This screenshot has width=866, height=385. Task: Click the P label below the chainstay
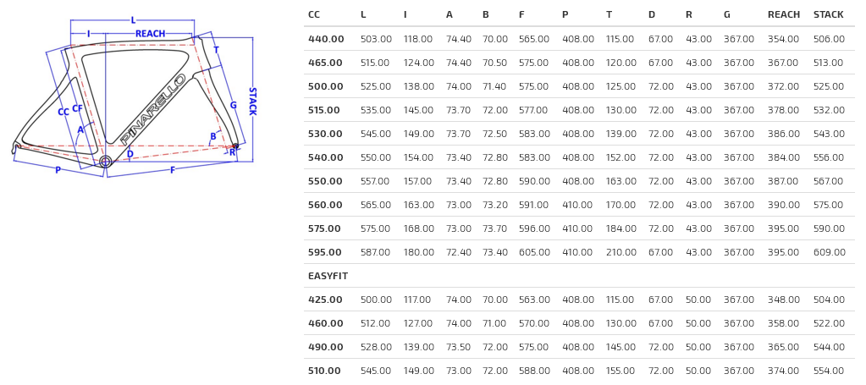pos(58,170)
